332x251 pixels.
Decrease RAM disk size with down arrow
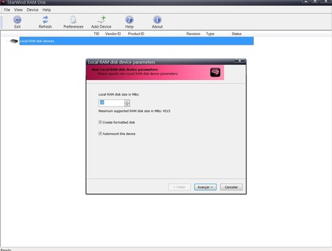point(127,104)
